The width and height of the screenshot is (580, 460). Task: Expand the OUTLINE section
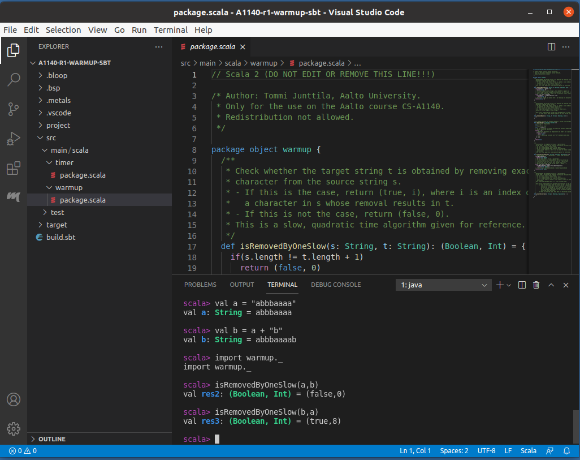coord(52,439)
